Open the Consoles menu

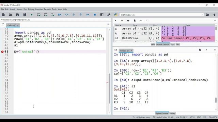[39, 9]
